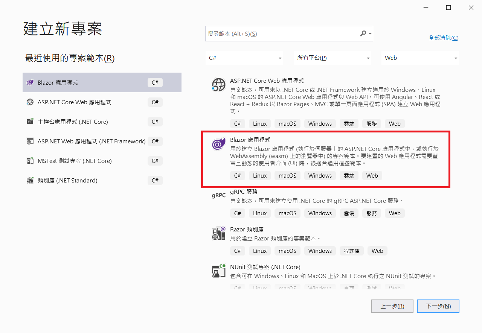The height and width of the screenshot is (333, 482).
Task: Select gRPC 服務 template title
Action: point(244,192)
